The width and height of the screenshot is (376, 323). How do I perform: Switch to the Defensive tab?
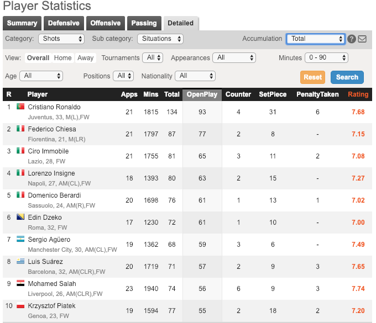[x=64, y=23]
